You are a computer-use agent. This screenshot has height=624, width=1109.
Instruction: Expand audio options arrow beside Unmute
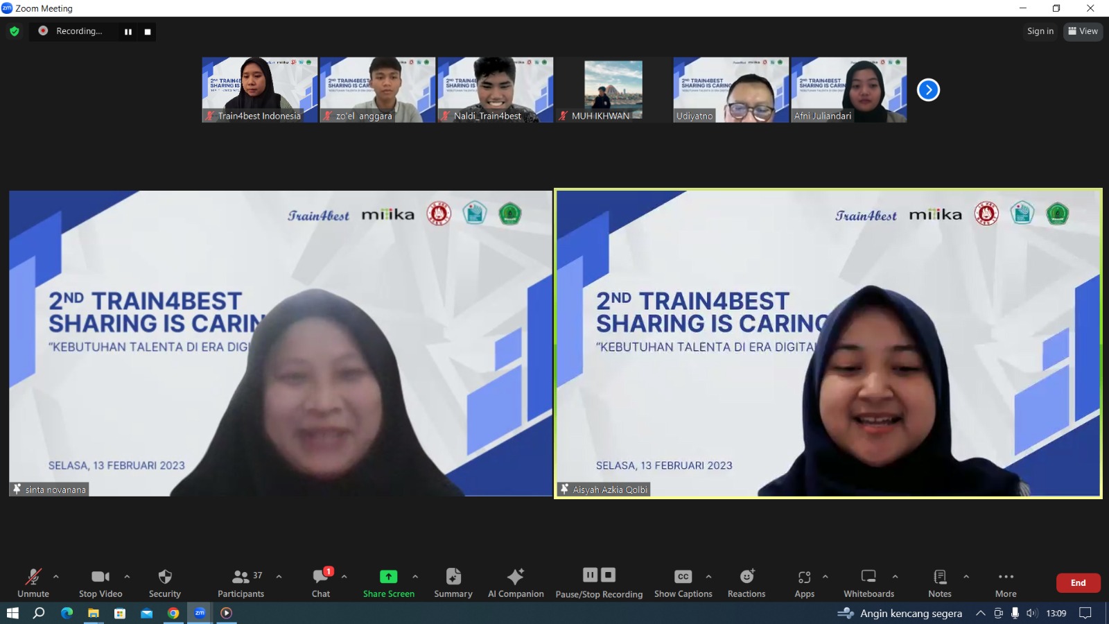(x=56, y=576)
